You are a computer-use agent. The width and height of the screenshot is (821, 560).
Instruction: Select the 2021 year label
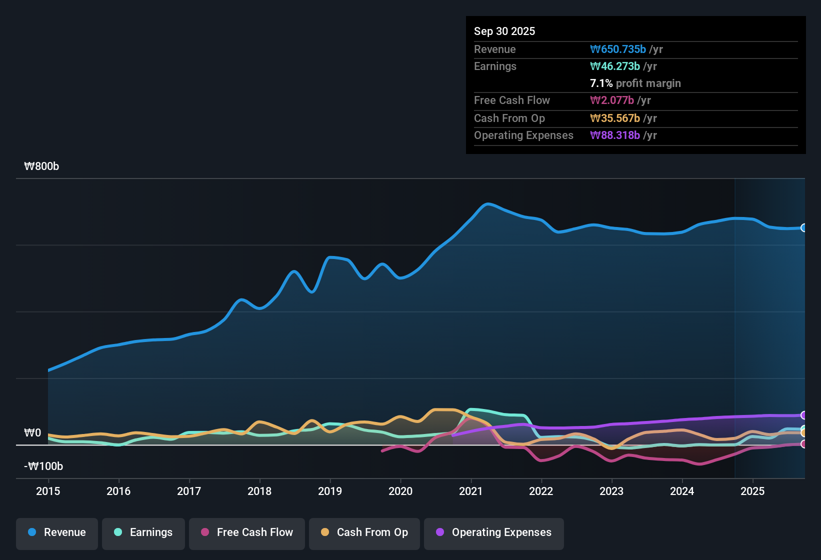coord(470,491)
